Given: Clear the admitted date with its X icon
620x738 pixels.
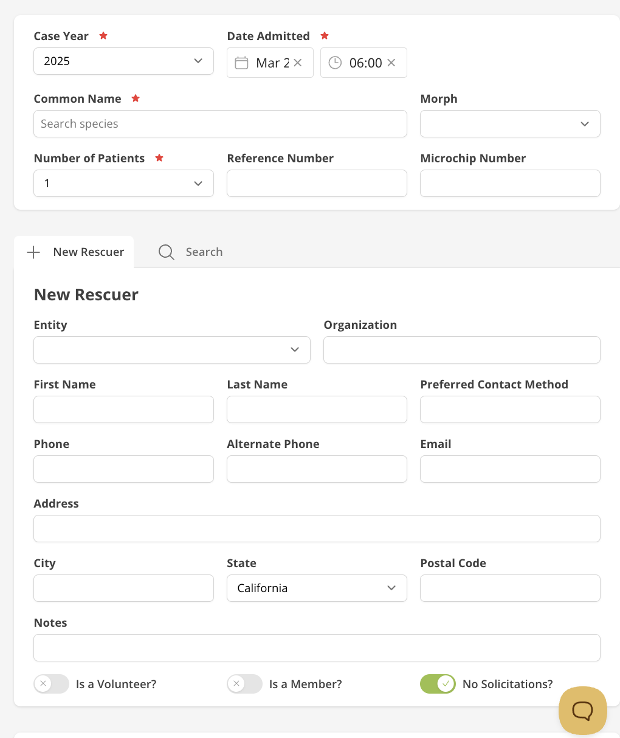Looking at the screenshot, I should tap(298, 63).
